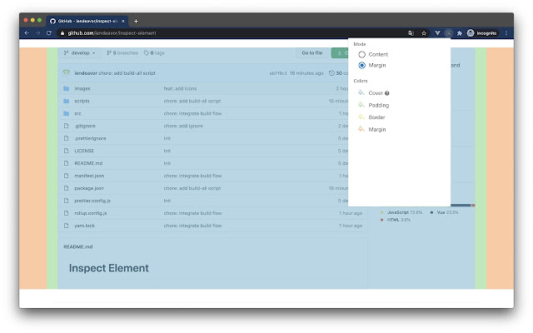This screenshot has width=533, height=333.
Task: Click the Border color paint bucket icon
Action: [x=361, y=117]
